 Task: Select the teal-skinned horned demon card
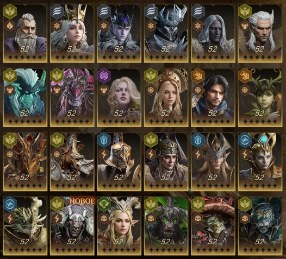(25, 97)
